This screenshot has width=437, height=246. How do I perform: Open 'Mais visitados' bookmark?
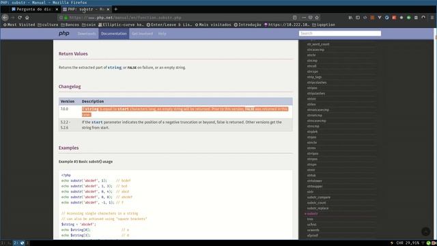213,25
